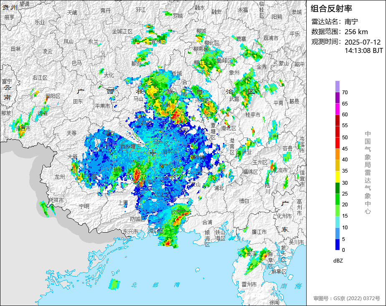The width and height of the screenshot is (386, 306).
Task: Click the 都安 map label
Action: (136, 64)
